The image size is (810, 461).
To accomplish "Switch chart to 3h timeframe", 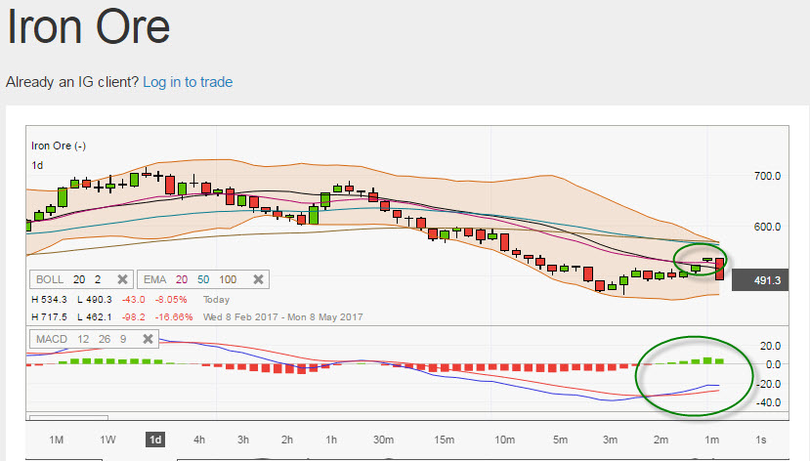I will [x=242, y=440].
